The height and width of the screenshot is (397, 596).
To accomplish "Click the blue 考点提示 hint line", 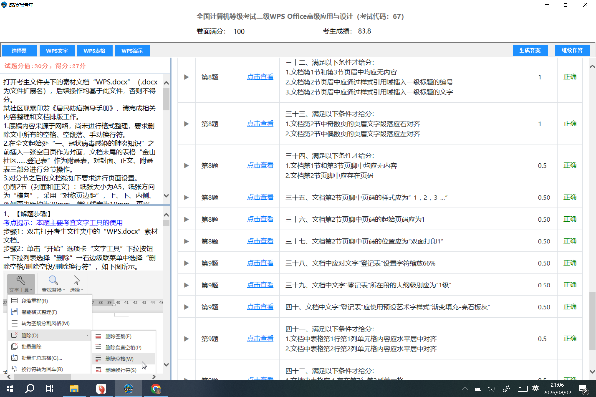I will (x=63, y=223).
